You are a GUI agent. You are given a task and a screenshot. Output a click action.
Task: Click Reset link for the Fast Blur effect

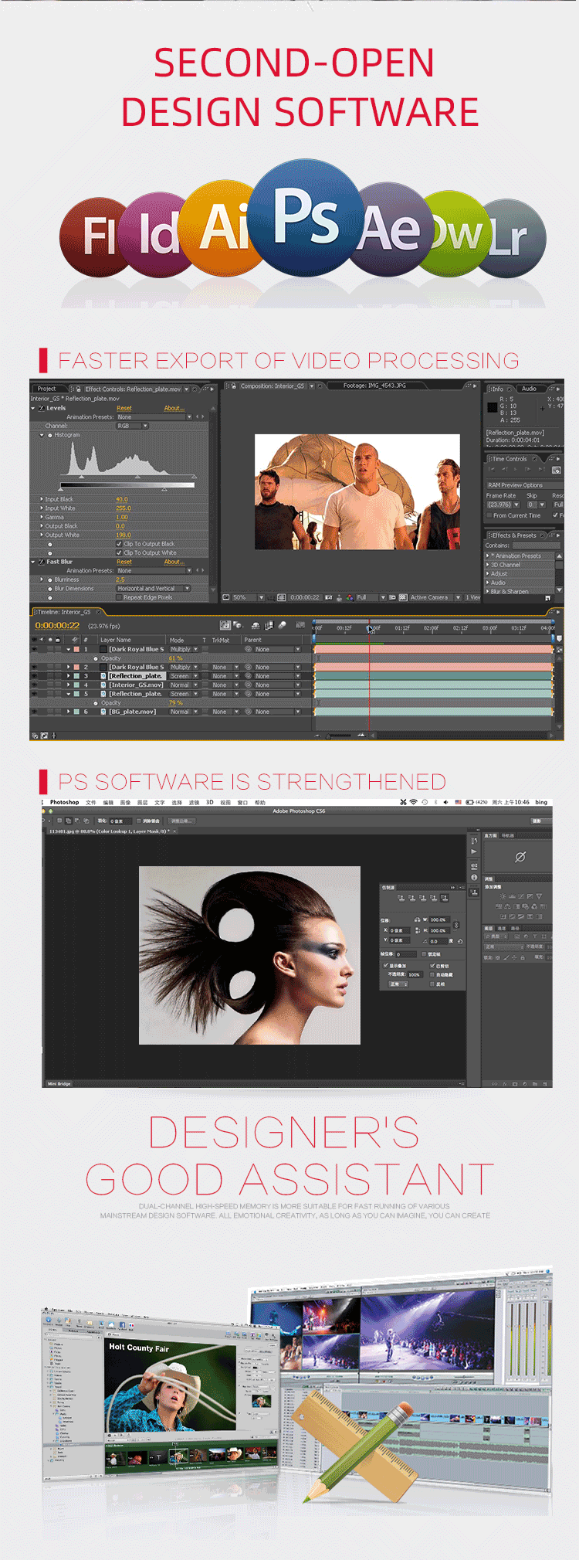(x=124, y=562)
